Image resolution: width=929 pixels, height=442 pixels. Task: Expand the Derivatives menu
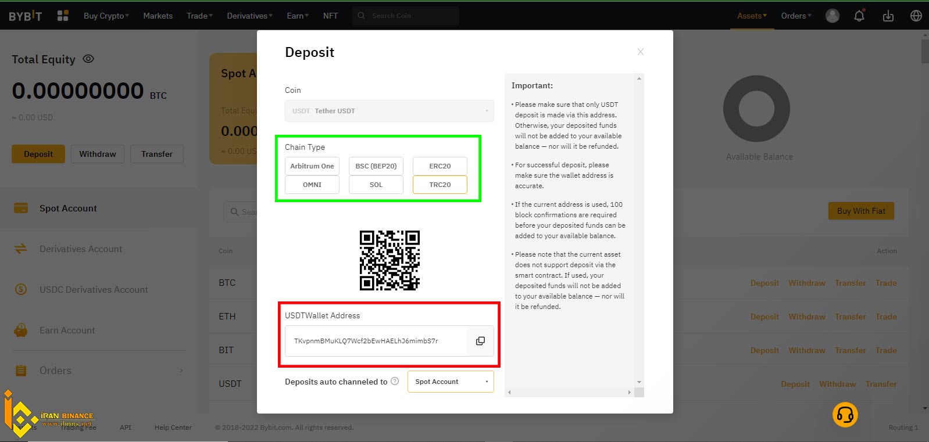click(x=250, y=16)
